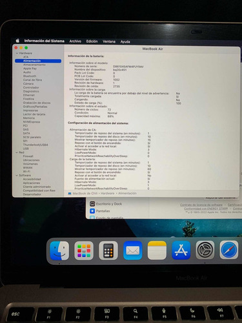The image size is (242, 323).
Task: Select Thunderbolt/USB4 in the sidebar
Action: click(35, 145)
